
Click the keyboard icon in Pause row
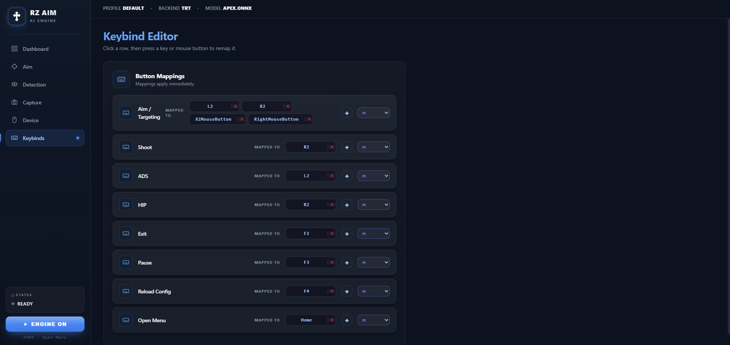[126, 263]
